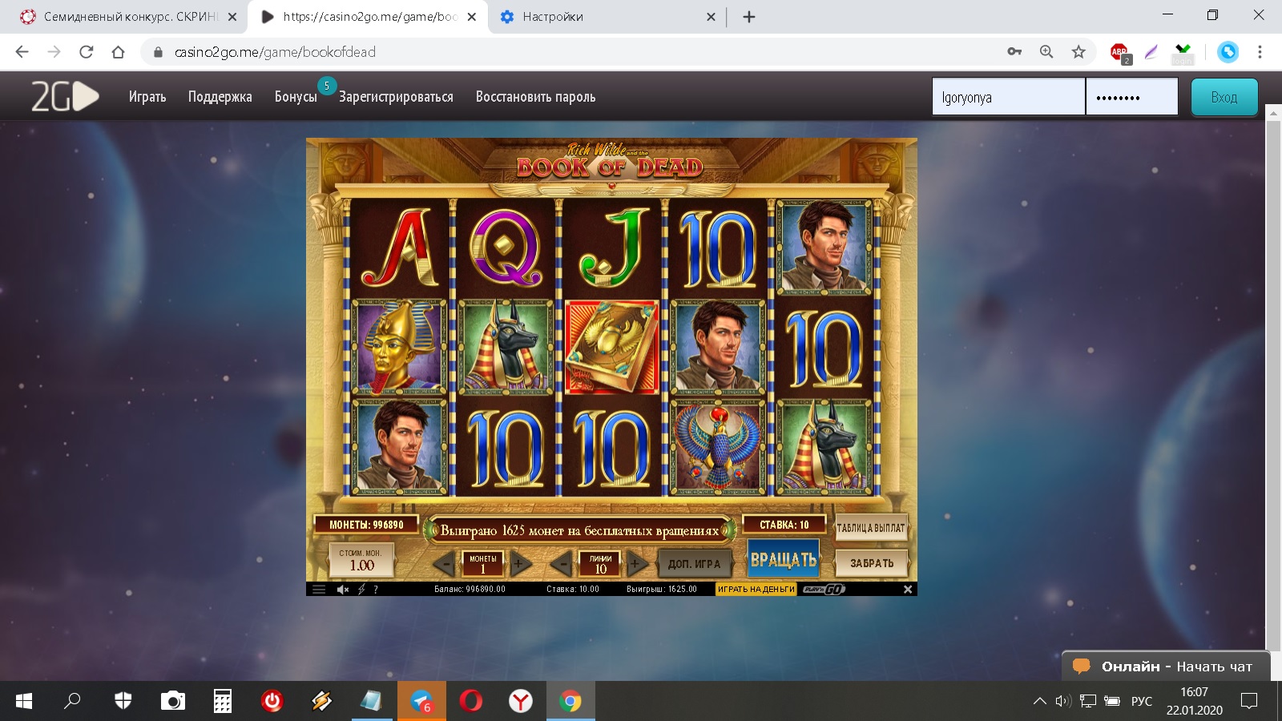The height and width of the screenshot is (721, 1282).
Task: Open Windows taskbar search
Action: 72,702
